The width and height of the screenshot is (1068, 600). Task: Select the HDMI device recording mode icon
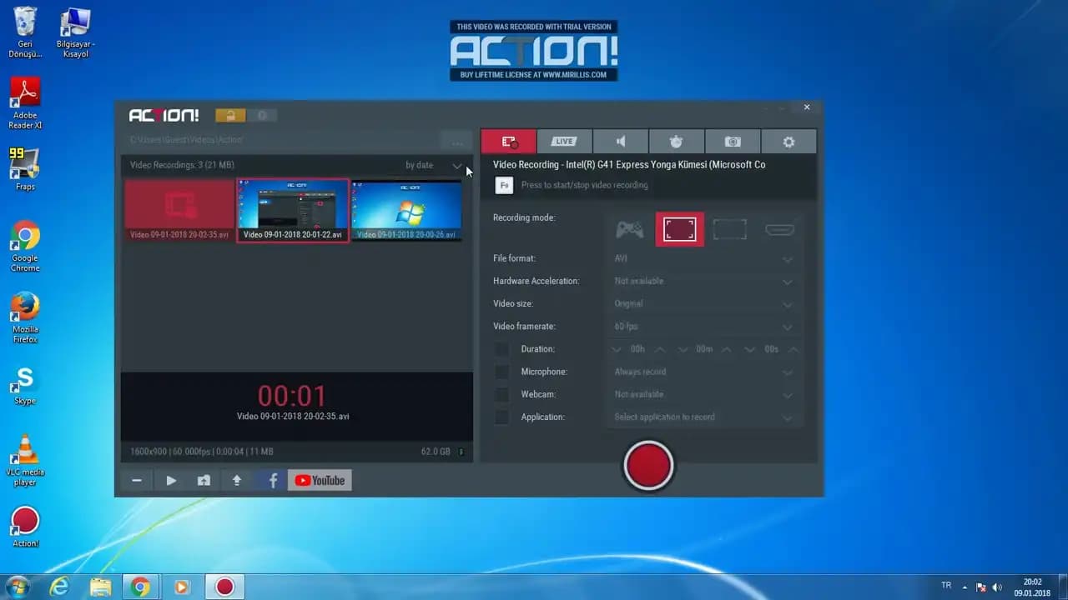[x=779, y=229]
